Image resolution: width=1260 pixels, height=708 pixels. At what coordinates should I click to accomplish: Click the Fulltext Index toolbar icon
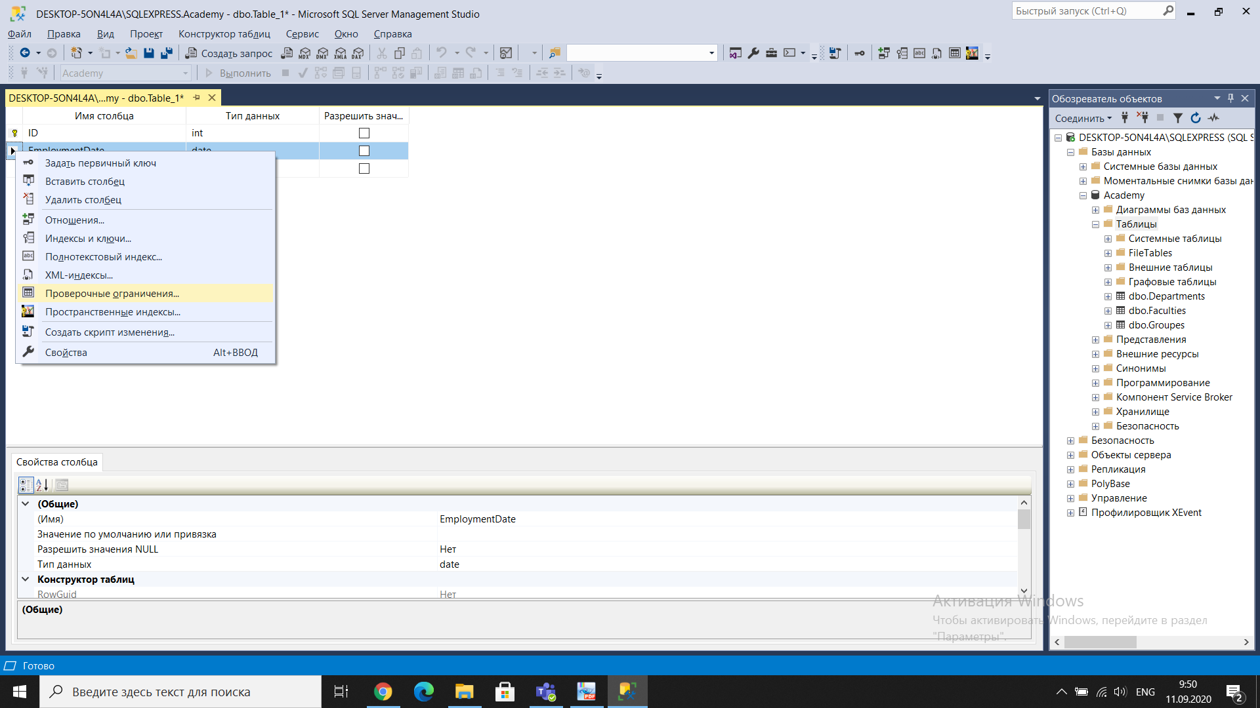coord(919,53)
